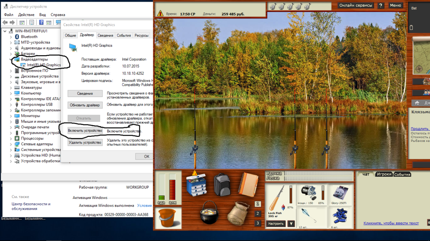The image size is (430, 241).
Task: Expand the Bluetooth tree node
Action: (x=11, y=37)
